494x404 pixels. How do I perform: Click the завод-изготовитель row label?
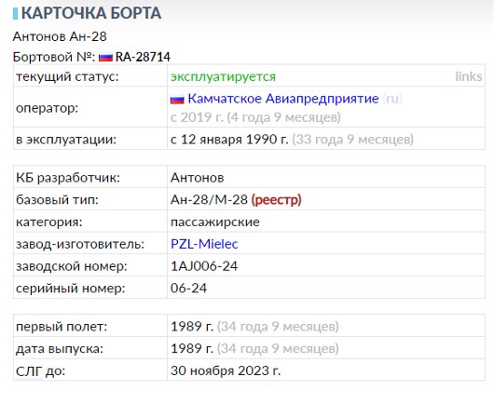(80, 244)
